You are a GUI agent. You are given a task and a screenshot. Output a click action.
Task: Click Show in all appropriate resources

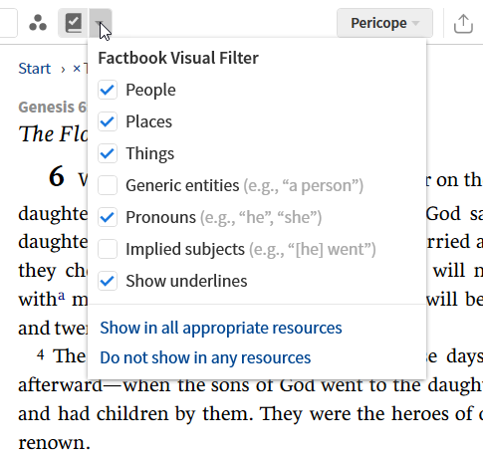221,328
